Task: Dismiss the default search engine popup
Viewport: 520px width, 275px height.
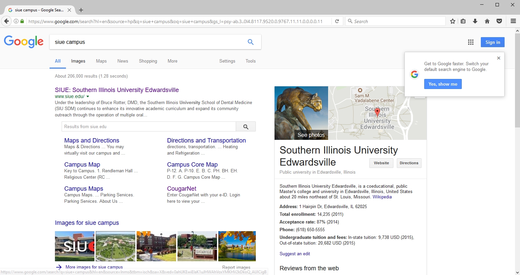Action: 499,58
